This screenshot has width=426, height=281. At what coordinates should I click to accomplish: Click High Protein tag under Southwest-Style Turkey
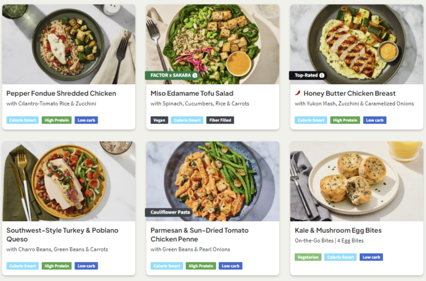pyautogui.click(x=56, y=266)
